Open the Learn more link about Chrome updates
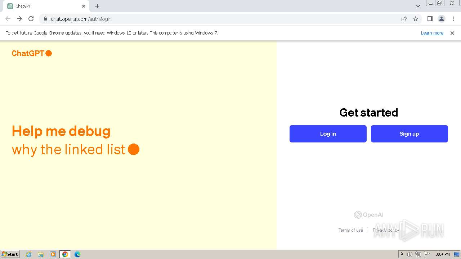Viewport: 461px width, 259px height. (x=432, y=33)
